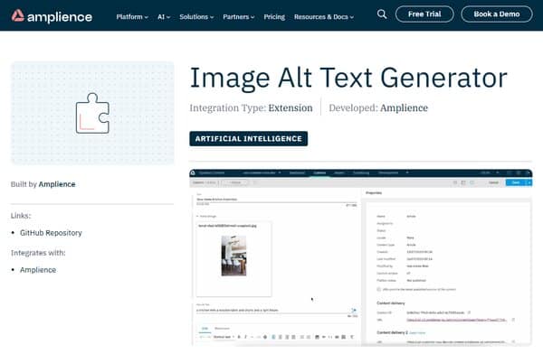Go to the Pricing page

click(x=274, y=16)
